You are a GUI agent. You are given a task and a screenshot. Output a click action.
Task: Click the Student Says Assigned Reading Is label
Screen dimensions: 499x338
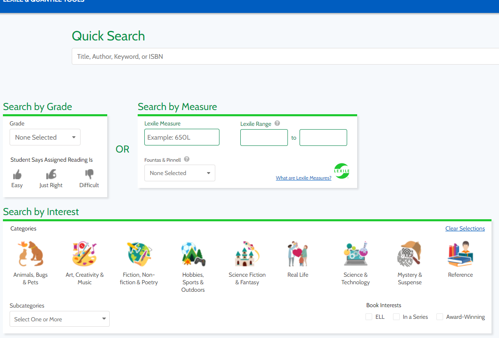52,160
